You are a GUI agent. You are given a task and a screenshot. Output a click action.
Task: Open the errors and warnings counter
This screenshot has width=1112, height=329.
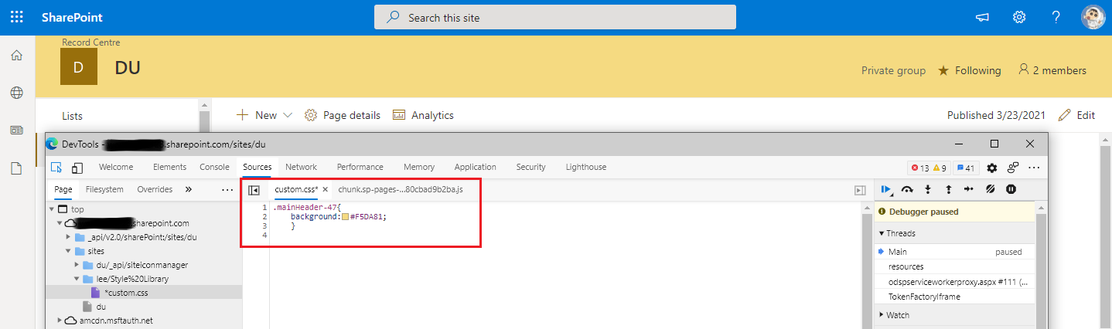click(928, 168)
